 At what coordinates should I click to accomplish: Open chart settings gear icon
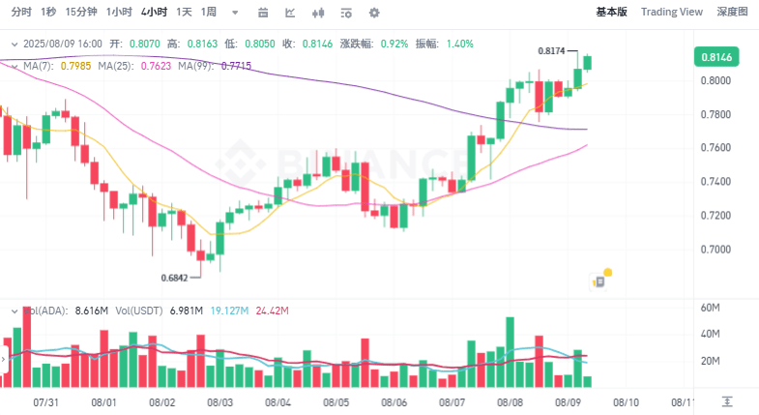pos(374,13)
